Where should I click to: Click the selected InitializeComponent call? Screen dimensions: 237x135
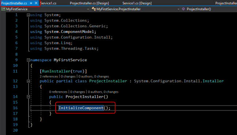[x=81, y=108]
